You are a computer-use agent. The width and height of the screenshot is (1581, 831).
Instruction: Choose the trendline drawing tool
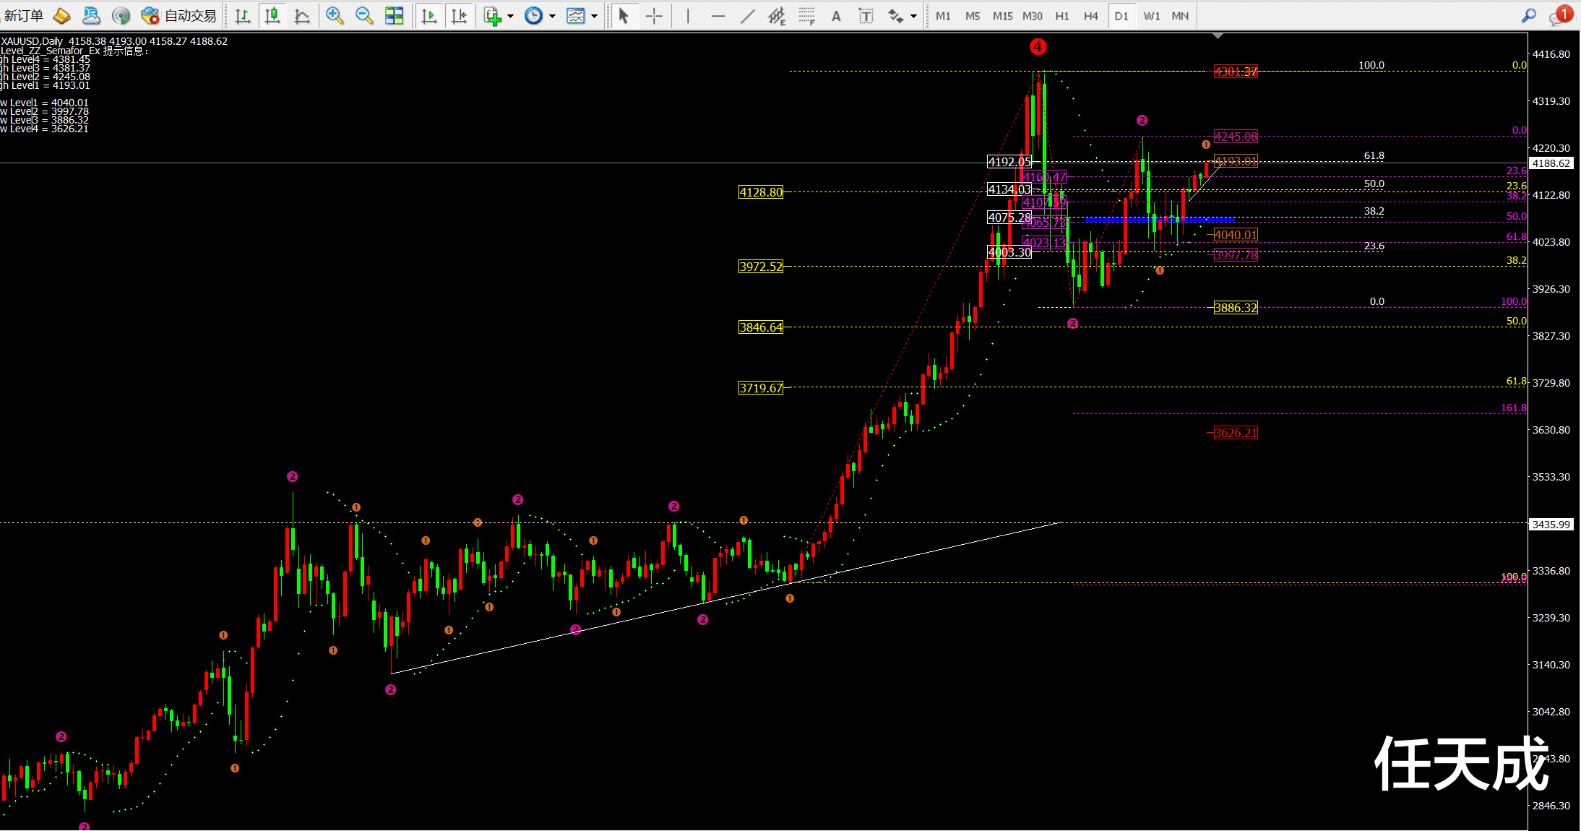click(x=747, y=16)
